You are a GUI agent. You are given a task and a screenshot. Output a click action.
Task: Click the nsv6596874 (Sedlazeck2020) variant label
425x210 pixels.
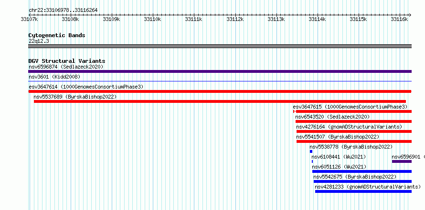click(66, 67)
